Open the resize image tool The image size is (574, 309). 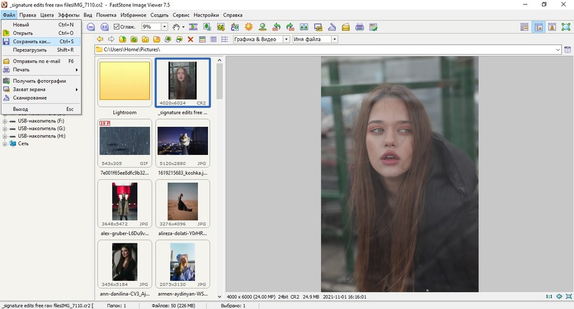pos(207,27)
